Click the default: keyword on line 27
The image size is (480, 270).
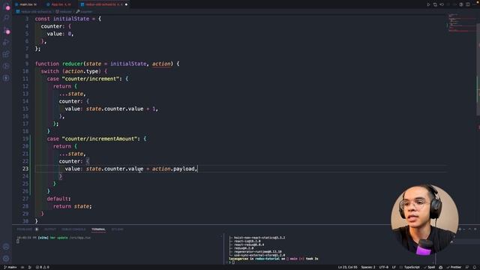pyautogui.click(x=58, y=199)
